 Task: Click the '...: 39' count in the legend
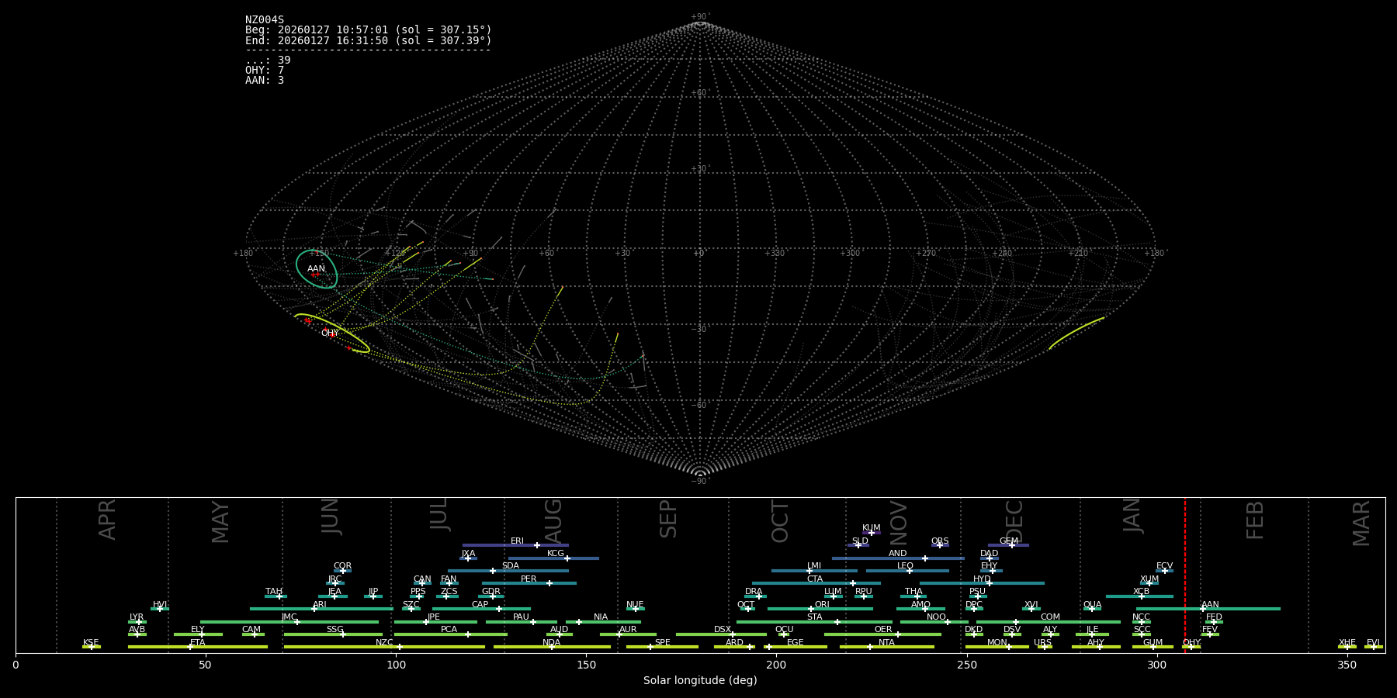268,60
